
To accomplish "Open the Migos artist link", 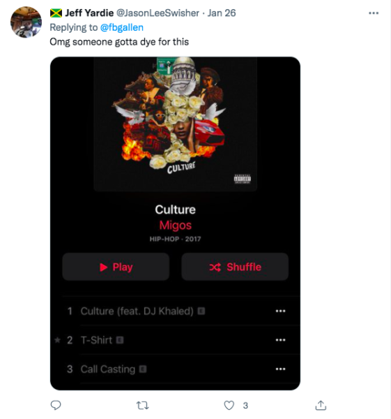I will coord(175,225).
